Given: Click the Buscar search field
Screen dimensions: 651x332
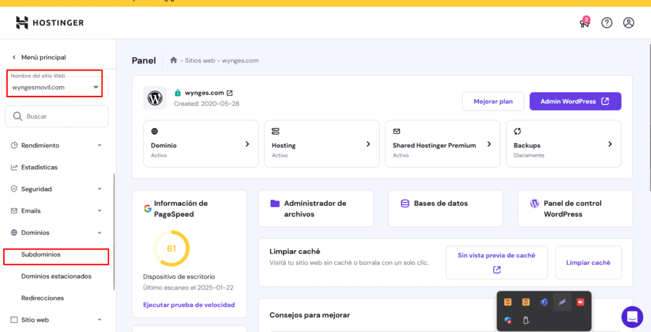Looking at the screenshot, I should pos(57,117).
